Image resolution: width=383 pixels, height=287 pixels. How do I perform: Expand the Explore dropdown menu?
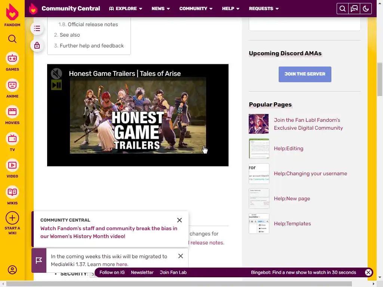(126, 9)
